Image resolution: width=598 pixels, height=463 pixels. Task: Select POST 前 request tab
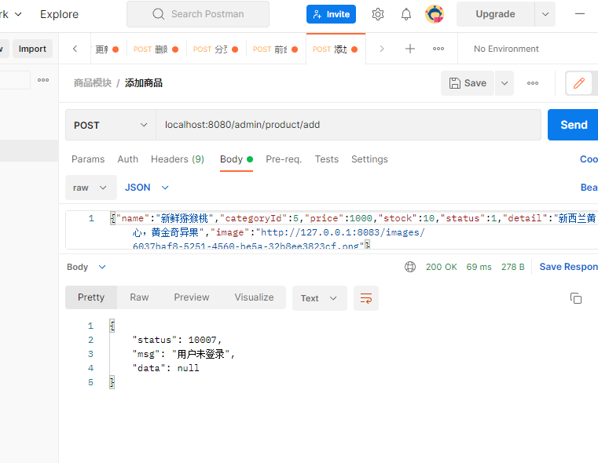coord(275,49)
